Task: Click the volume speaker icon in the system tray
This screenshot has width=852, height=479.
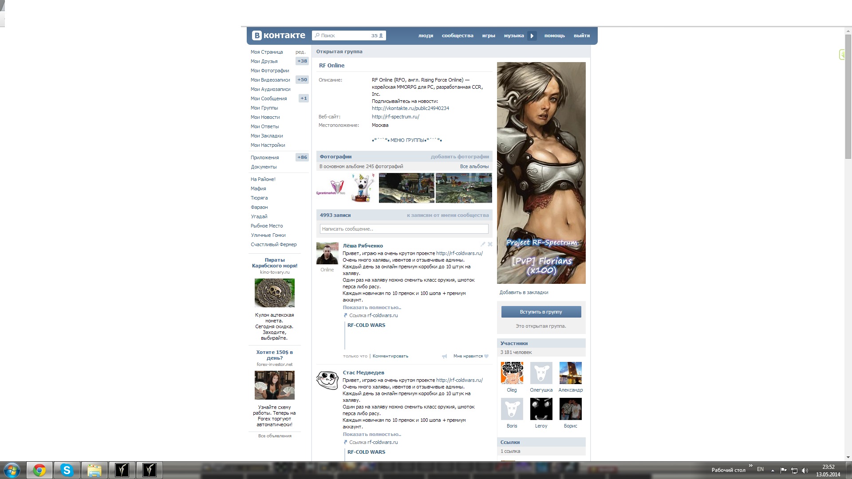Action: coord(805,471)
